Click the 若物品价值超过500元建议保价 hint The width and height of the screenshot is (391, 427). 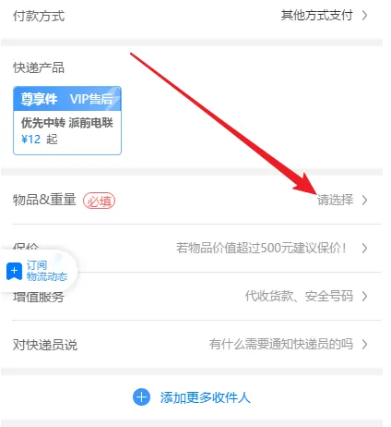(261, 248)
